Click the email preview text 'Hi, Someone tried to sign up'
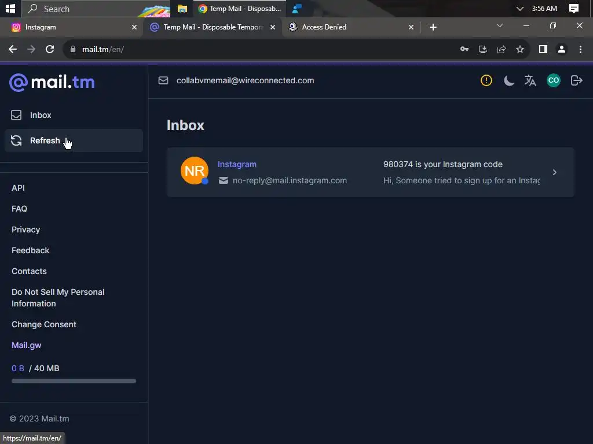The width and height of the screenshot is (593, 444). coord(461,180)
